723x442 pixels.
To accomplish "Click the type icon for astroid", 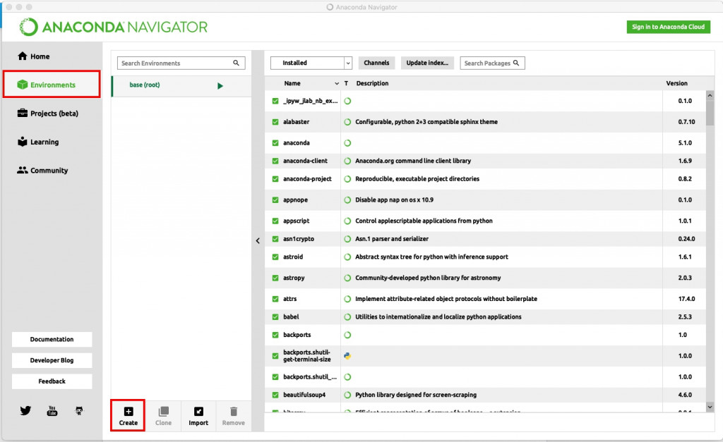I will pos(347,257).
